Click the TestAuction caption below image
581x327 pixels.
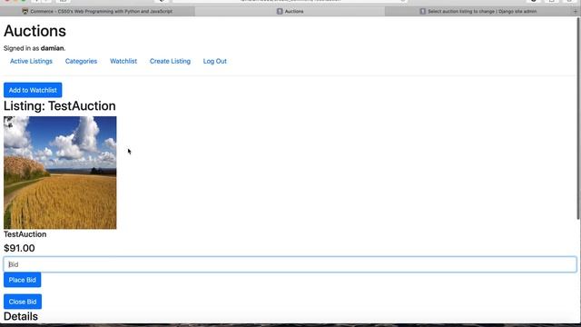pyautogui.click(x=25, y=234)
